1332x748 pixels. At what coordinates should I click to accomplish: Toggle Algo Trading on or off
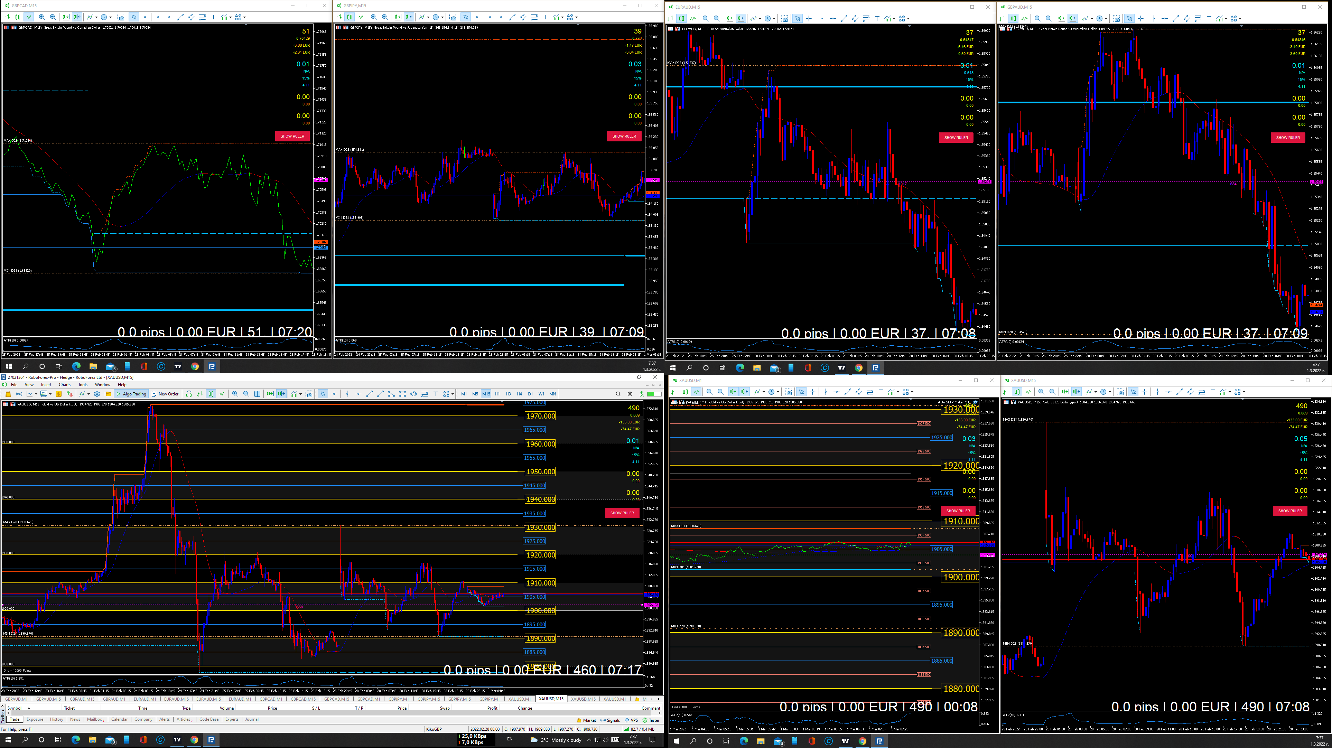coord(131,394)
